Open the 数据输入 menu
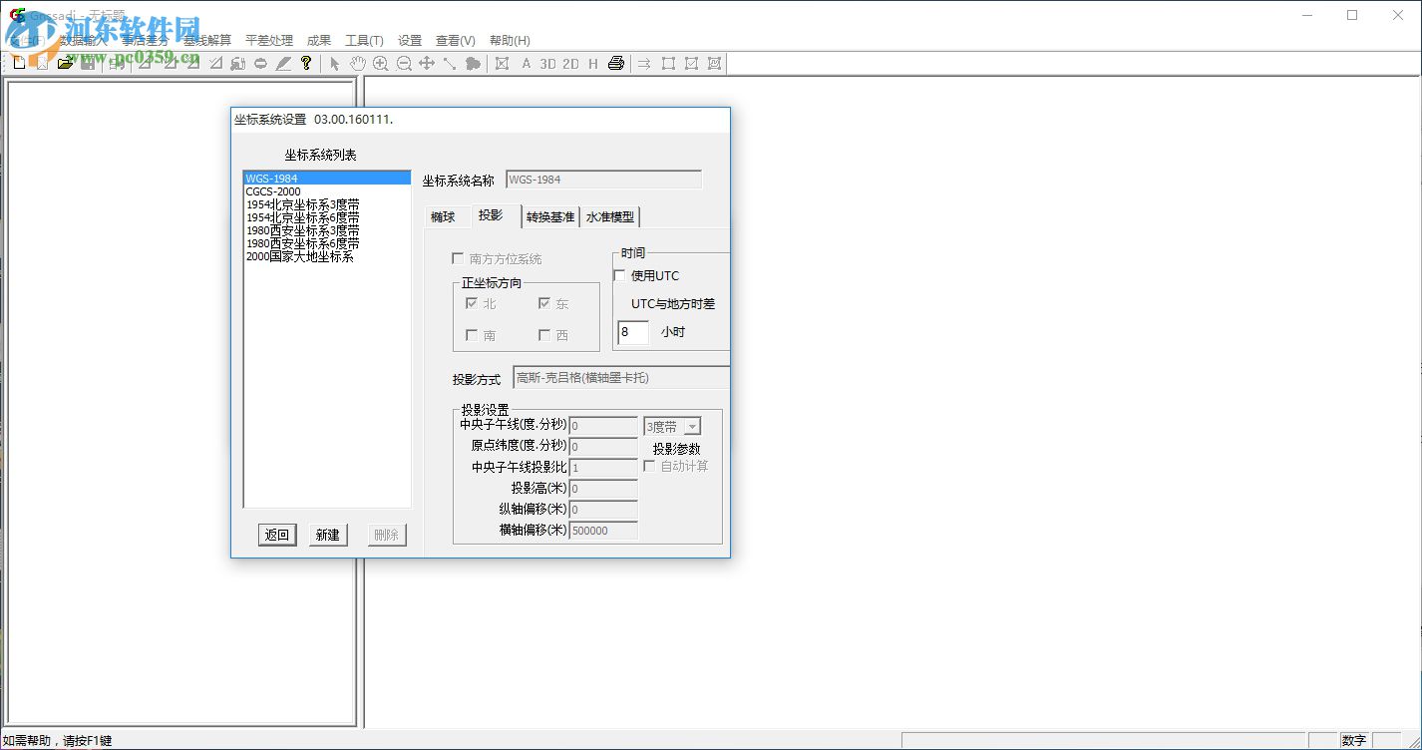This screenshot has width=1422, height=750. pyautogui.click(x=82, y=41)
